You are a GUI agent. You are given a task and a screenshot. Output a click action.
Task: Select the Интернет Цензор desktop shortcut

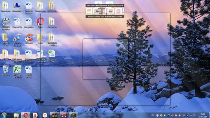click(17, 40)
